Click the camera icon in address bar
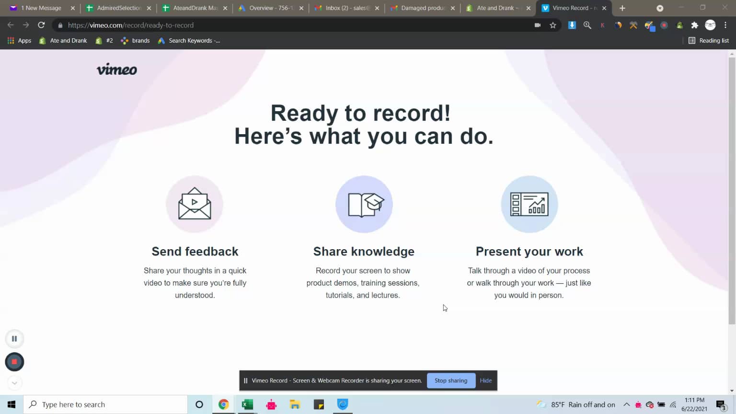Screen dimensions: 736x414 [x=538, y=25]
